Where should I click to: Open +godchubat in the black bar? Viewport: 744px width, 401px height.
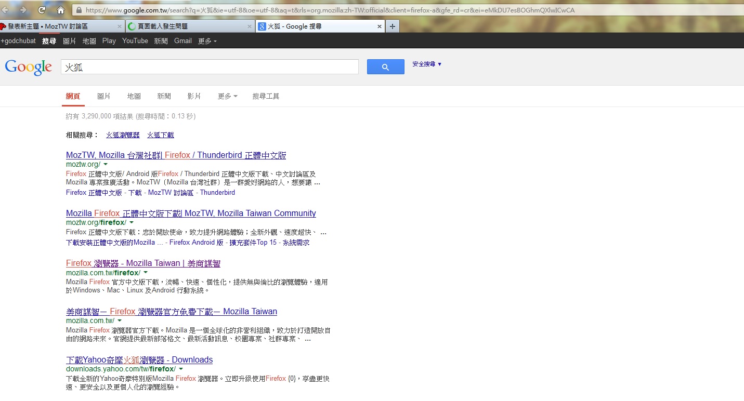coord(18,41)
